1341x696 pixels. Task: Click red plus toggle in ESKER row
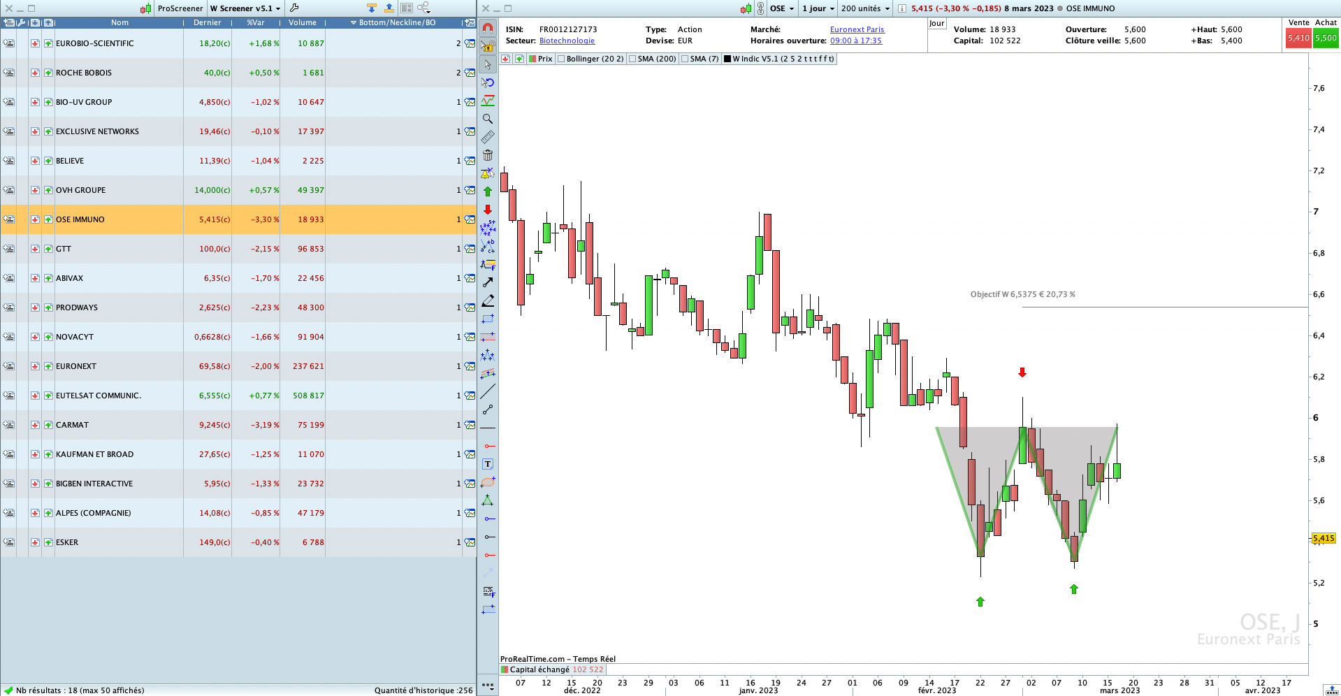click(x=35, y=542)
